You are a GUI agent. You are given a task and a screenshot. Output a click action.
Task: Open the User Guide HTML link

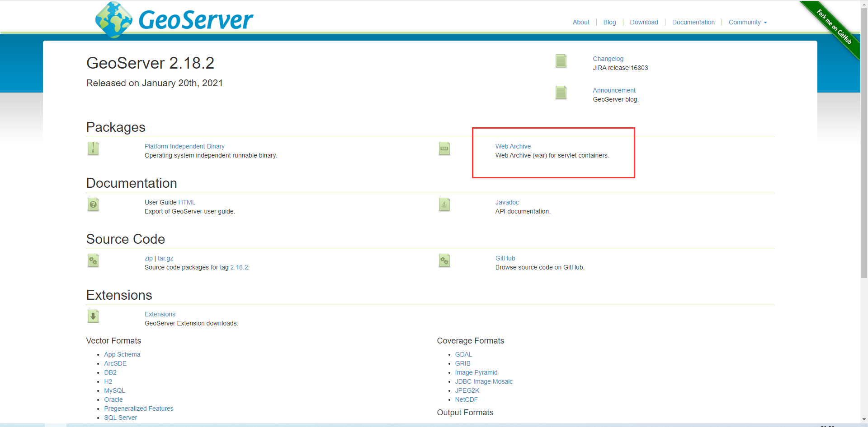[187, 202]
